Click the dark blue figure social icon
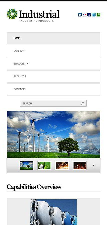Screen dimensions: 107x225 (89, 14)
